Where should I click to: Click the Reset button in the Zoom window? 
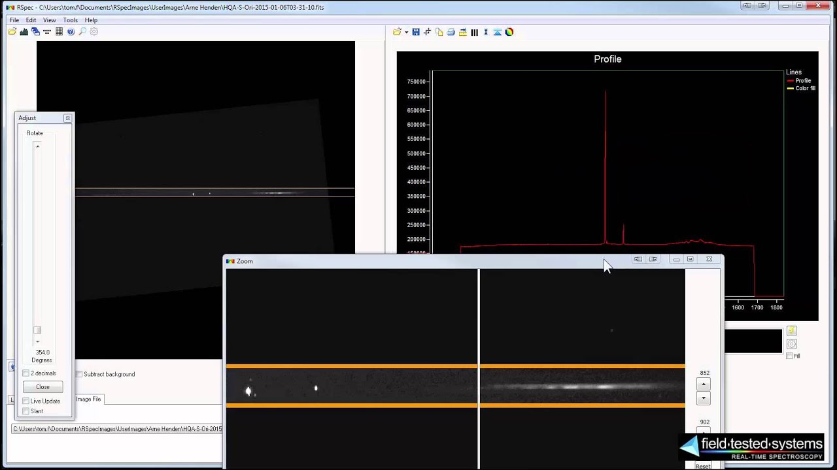(x=703, y=466)
